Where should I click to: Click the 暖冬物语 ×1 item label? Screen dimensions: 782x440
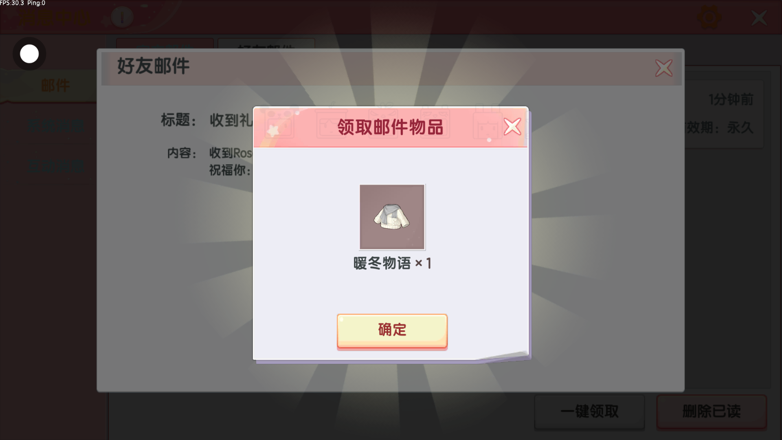coord(392,264)
